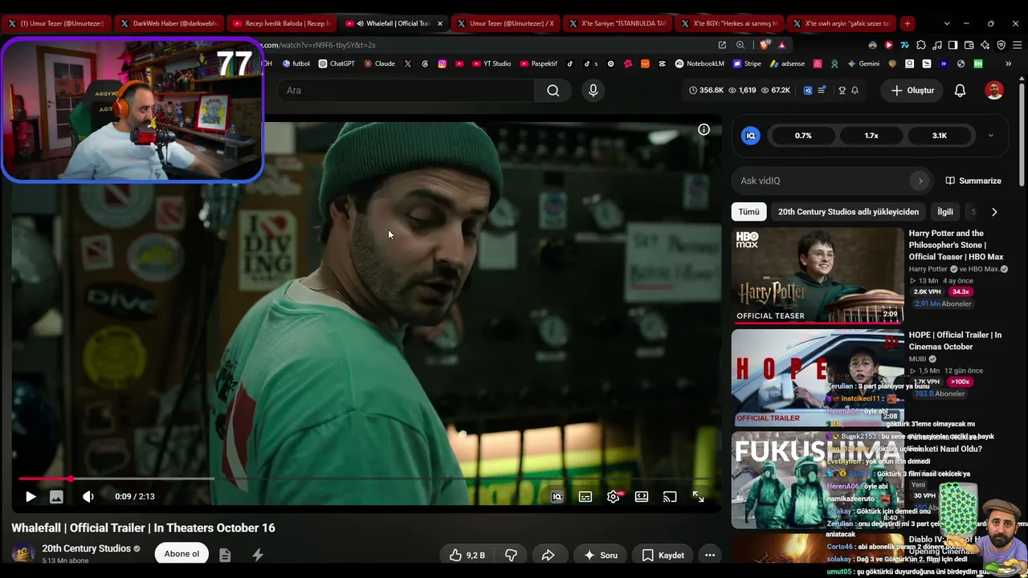Toggle the browser sidebar panel

[x=953, y=45]
